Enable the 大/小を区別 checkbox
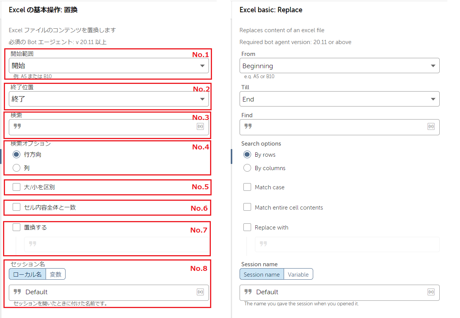The image size is (460, 318). click(16, 187)
